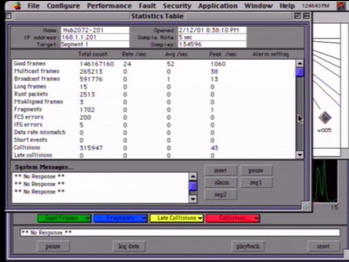Click the log data button
The width and height of the screenshot is (349, 262).
pyautogui.click(x=129, y=246)
